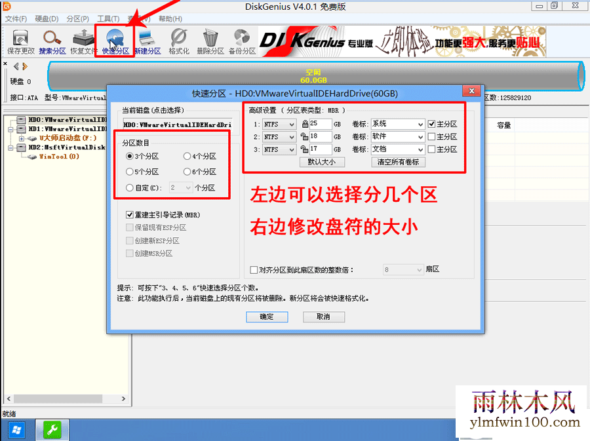Open volume label dropdown showing 软件

[x=398, y=137]
